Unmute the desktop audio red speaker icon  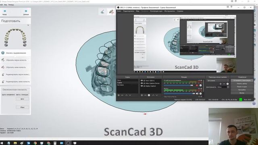pos(197,85)
